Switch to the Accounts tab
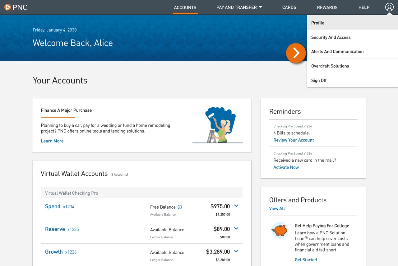 coord(185,7)
